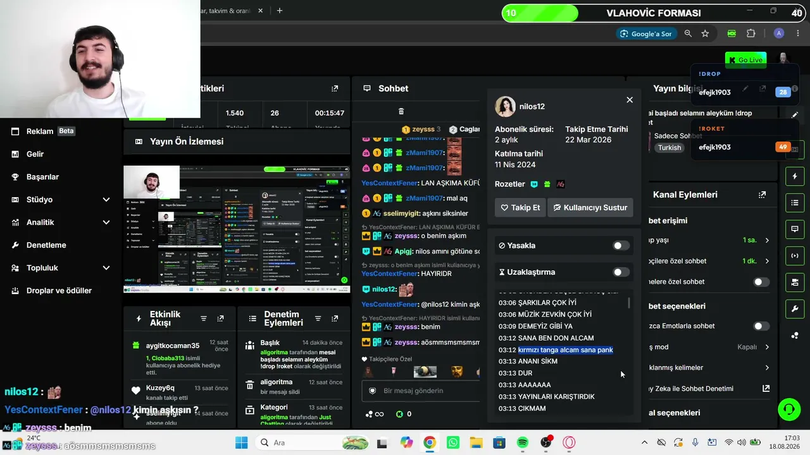Viewport: 810px width, 455px height.
Task: Open the Gelir sidebar item
Action: coord(35,154)
